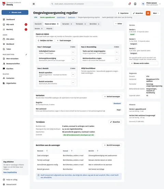Switch to the Termijnen tab
The height and width of the screenshot is (189, 164).
pos(81,24)
